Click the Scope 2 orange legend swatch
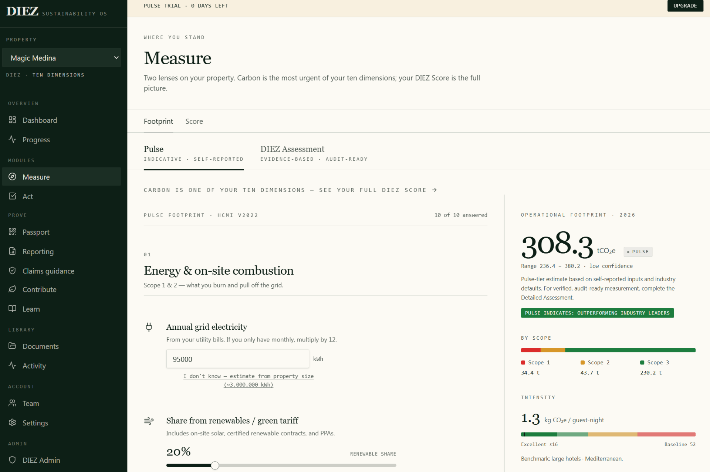Screen dimensions: 710x472 pyautogui.click(x=582, y=363)
